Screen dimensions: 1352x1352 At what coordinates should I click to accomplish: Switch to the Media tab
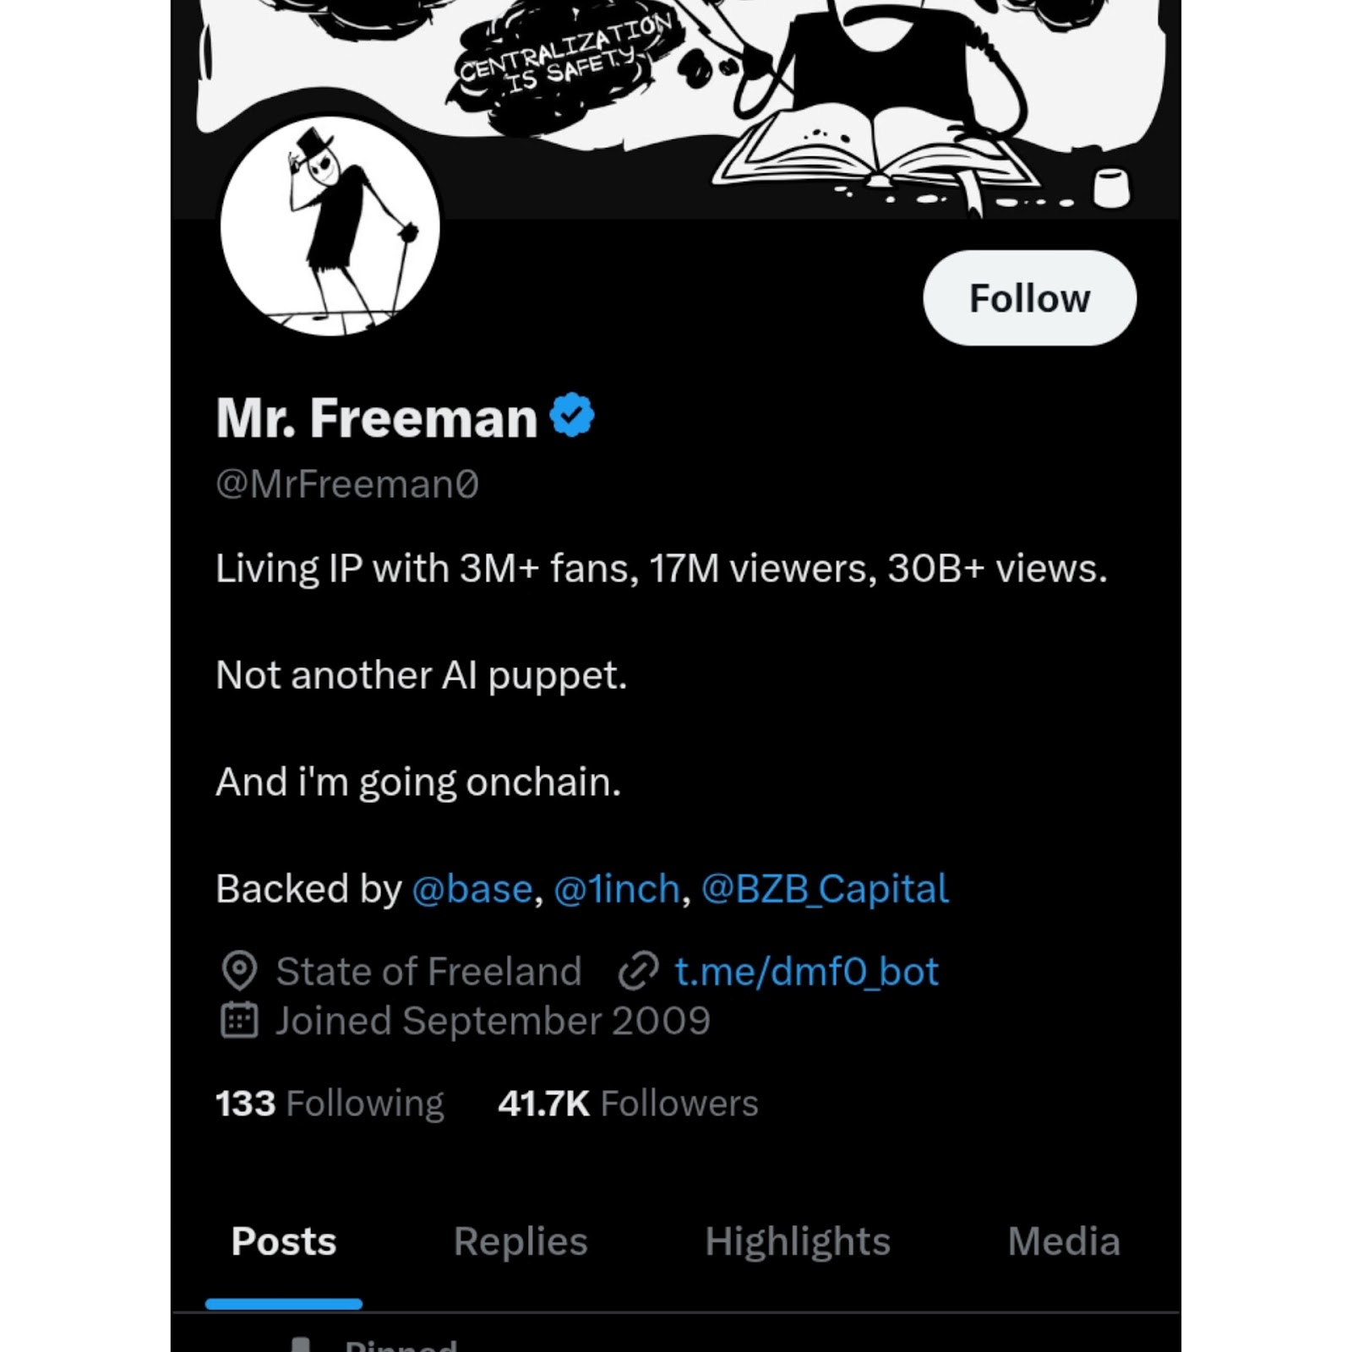[x=1064, y=1241]
